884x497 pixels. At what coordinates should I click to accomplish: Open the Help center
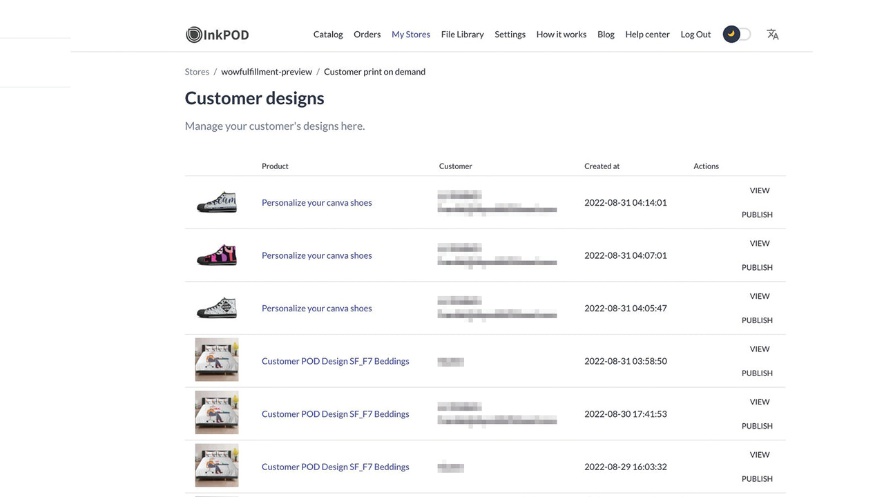647,34
